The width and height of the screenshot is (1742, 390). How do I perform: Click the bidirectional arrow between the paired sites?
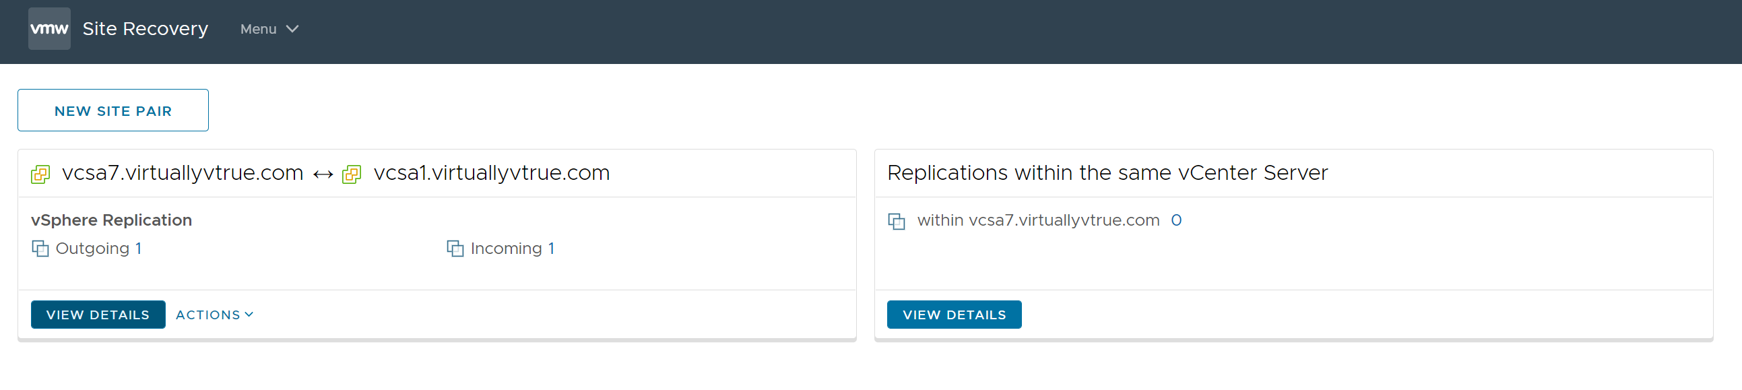(323, 174)
